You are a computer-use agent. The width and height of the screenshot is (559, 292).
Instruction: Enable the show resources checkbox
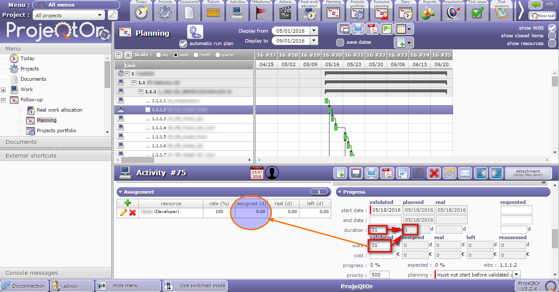552,43
